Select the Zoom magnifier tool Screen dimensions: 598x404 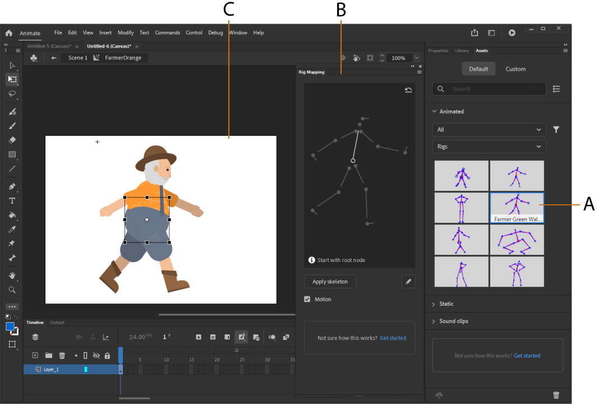pos(12,290)
